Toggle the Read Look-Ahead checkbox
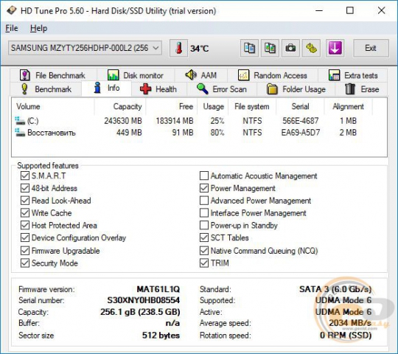The height and width of the screenshot is (354, 398). (25, 201)
